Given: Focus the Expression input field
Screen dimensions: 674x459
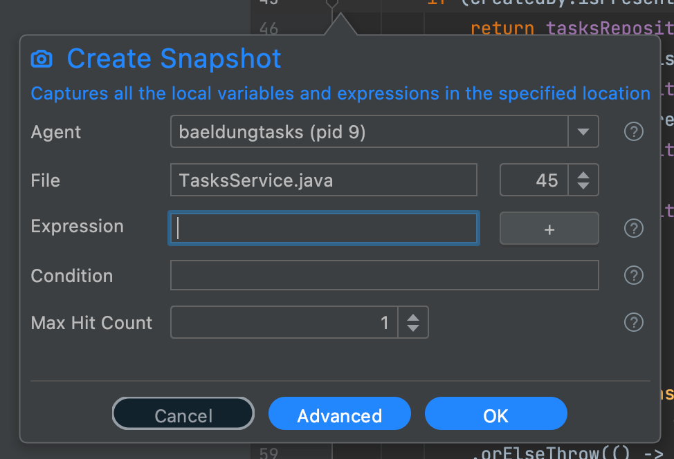Looking at the screenshot, I should (x=324, y=228).
